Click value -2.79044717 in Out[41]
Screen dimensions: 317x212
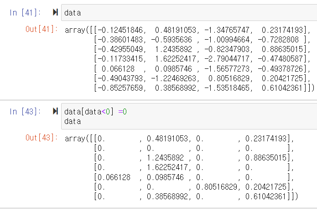pos(227,59)
